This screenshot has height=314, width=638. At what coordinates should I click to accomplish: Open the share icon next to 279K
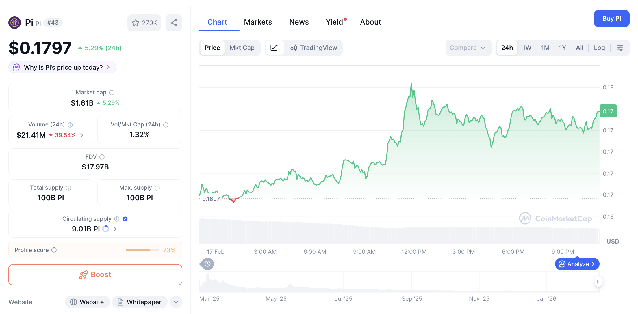coord(174,23)
